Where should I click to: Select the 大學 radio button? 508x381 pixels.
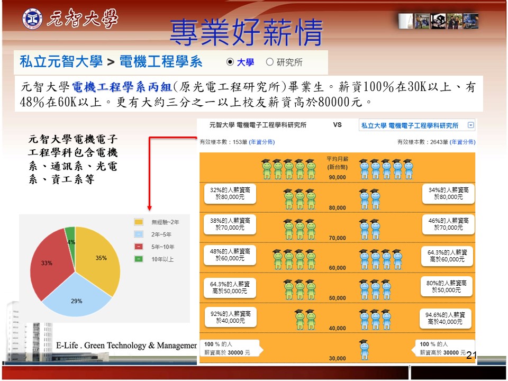230,62
